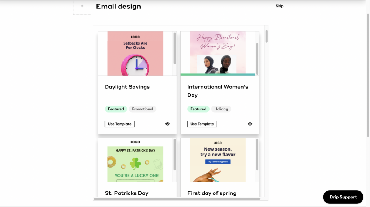Select the Featured tag on International Women's Day
Image resolution: width=370 pixels, height=207 pixels.
pyautogui.click(x=198, y=109)
